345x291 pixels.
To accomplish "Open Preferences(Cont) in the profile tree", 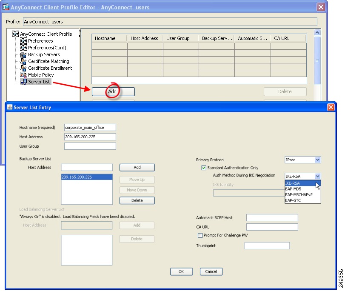I will click(x=47, y=48).
